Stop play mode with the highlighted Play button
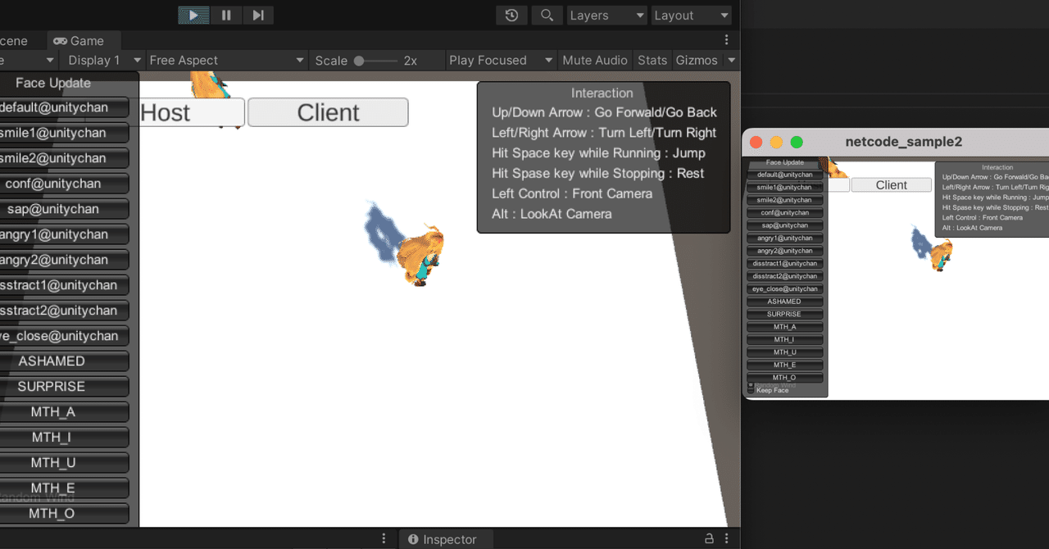 click(193, 15)
